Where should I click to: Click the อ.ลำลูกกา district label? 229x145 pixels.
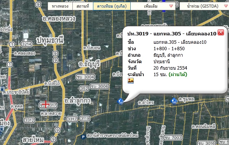pos(78,101)
